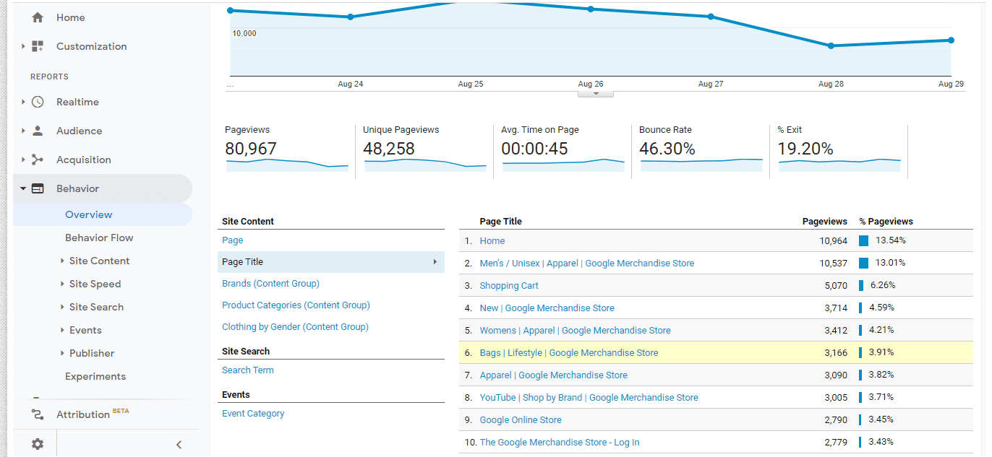This screenshot has height=457, width=992.
Task: Click the Customization dashboard icon
Action: [x=38, y=46]
